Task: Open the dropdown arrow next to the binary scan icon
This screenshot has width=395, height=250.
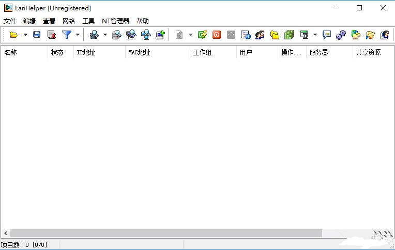Action: [105, 35]
